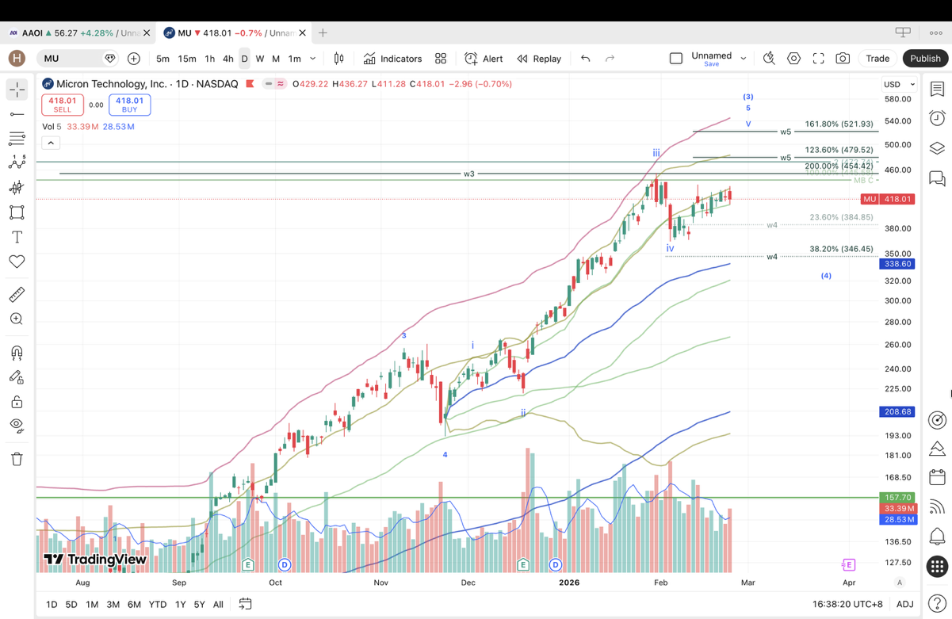The height and width of the screenshot is (619, 952).
Task: Click the Publish button
Action: [x=924, y=59]
